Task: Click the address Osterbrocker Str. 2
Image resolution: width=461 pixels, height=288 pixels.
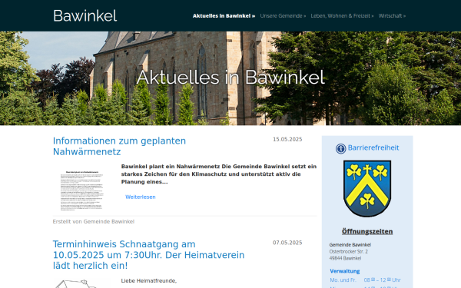Action: pyautogui.click(x=348, y=252)
